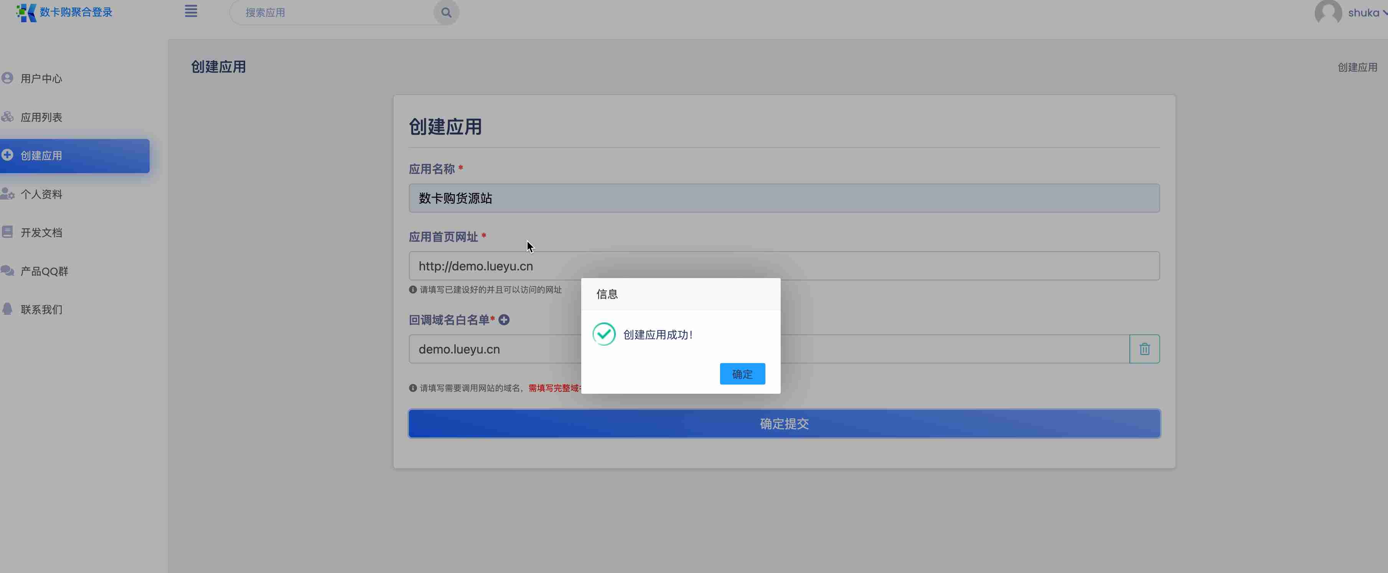Click the 用户中心 sidebar icon

coord(8,78)
